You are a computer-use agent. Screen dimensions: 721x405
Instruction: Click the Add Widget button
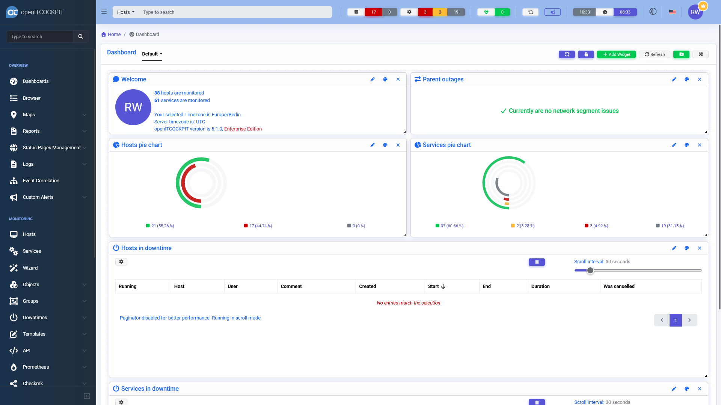pos(617,54)
